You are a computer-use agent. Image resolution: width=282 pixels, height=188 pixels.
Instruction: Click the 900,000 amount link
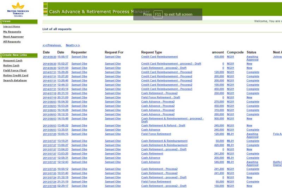pos(219,119)
